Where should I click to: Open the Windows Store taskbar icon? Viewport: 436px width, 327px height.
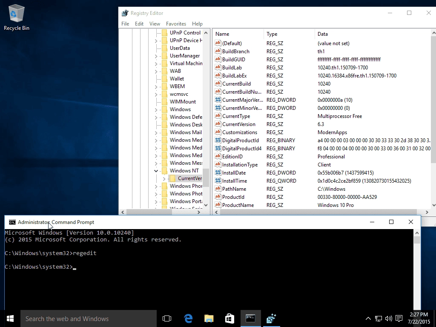tap(229, 318)
